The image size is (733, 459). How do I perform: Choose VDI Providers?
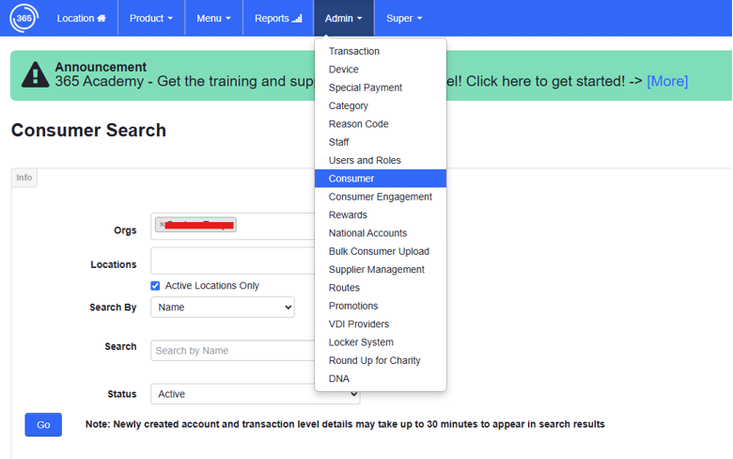[x=381, y=324]
